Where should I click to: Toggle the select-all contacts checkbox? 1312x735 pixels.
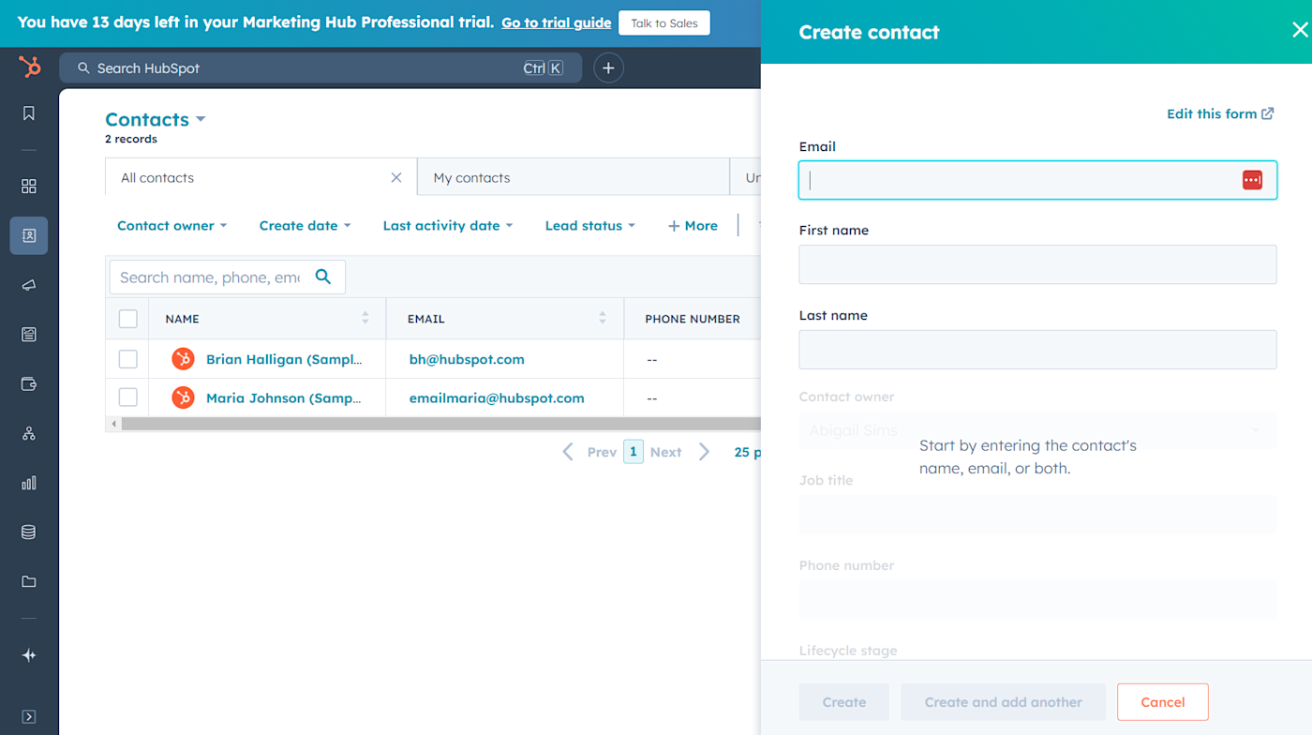(x=128, y=319)
